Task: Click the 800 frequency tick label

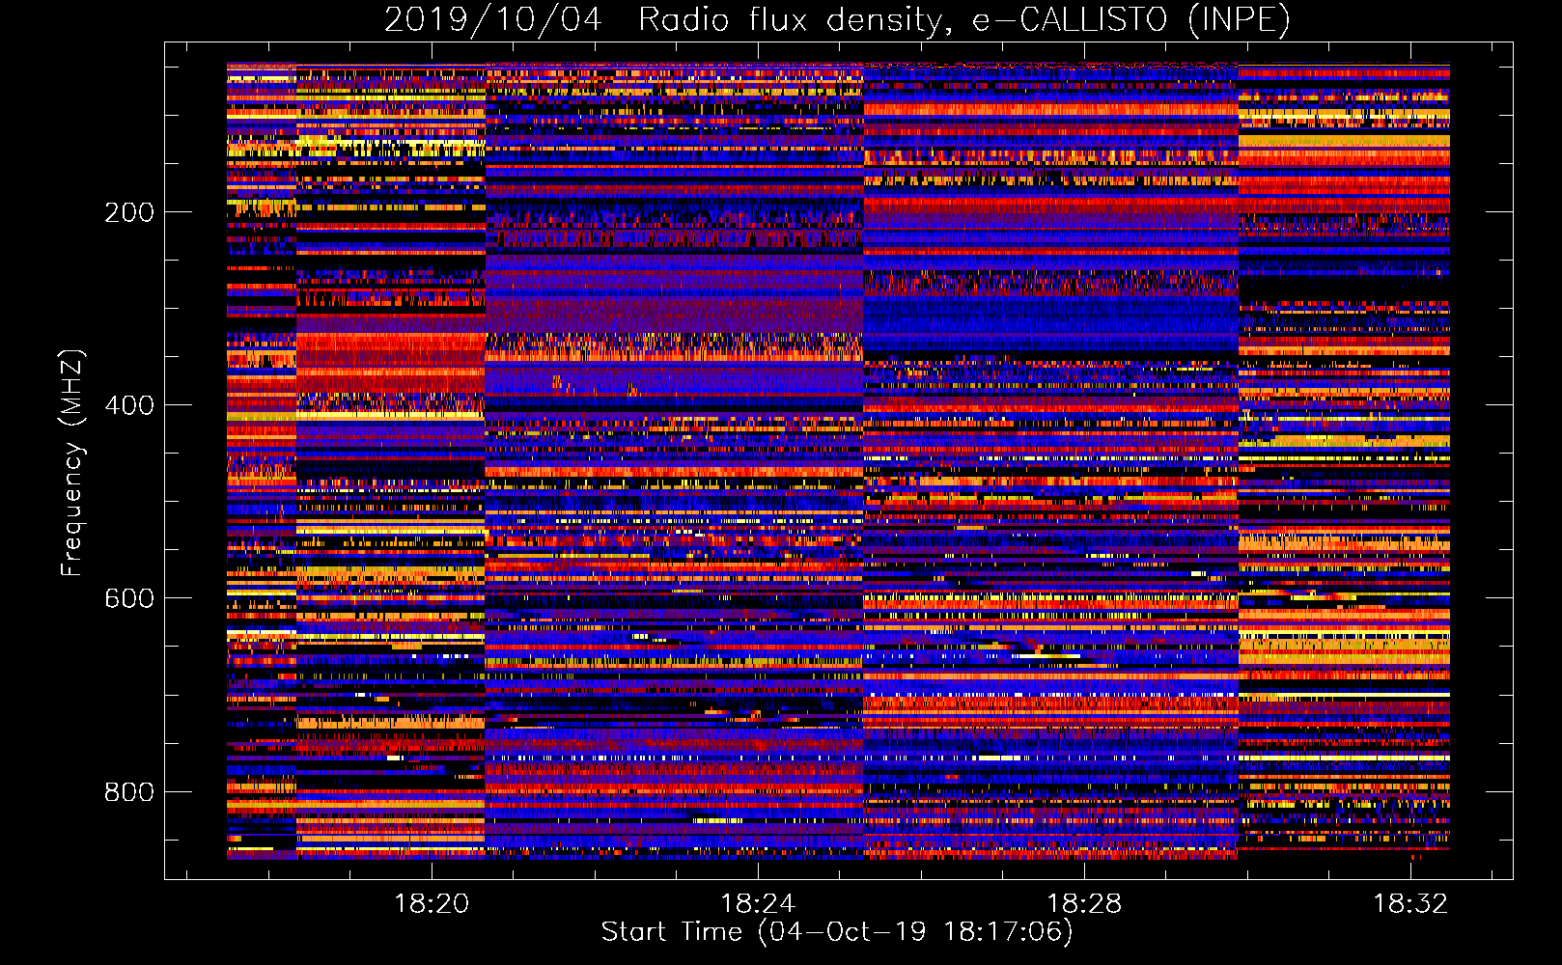Action: point(129,792)
